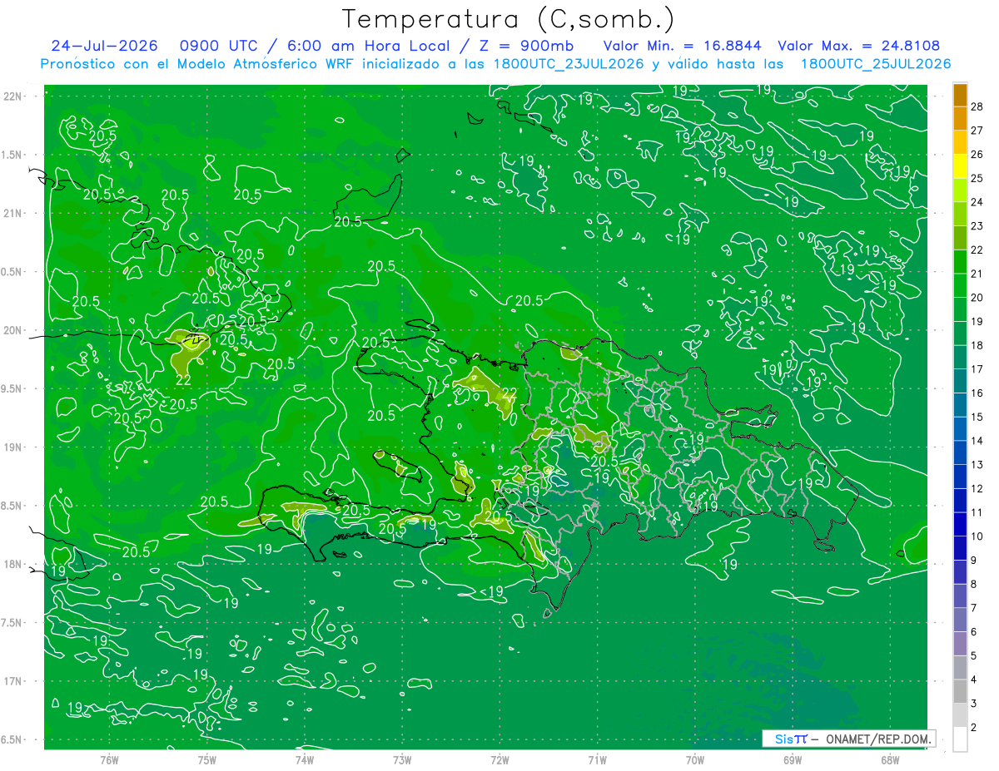Select the forecast date "24-Jul-2026"
The height and width of the screenshot is (771, 999).
pos(105,46)
